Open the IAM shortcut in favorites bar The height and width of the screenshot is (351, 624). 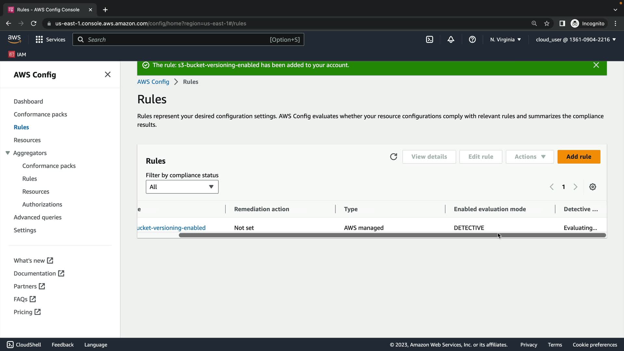click(x=18, y=54)
